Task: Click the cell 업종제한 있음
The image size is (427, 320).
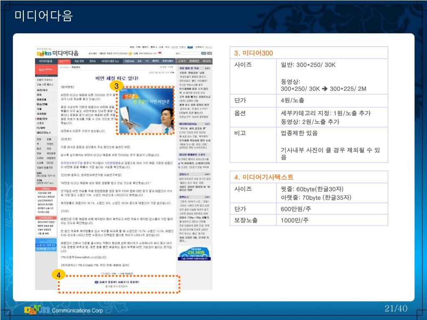Action: pos(299,133)
